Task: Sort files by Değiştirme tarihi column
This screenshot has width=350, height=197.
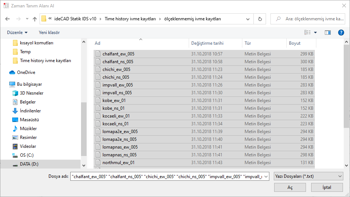Action: (207, 43)
